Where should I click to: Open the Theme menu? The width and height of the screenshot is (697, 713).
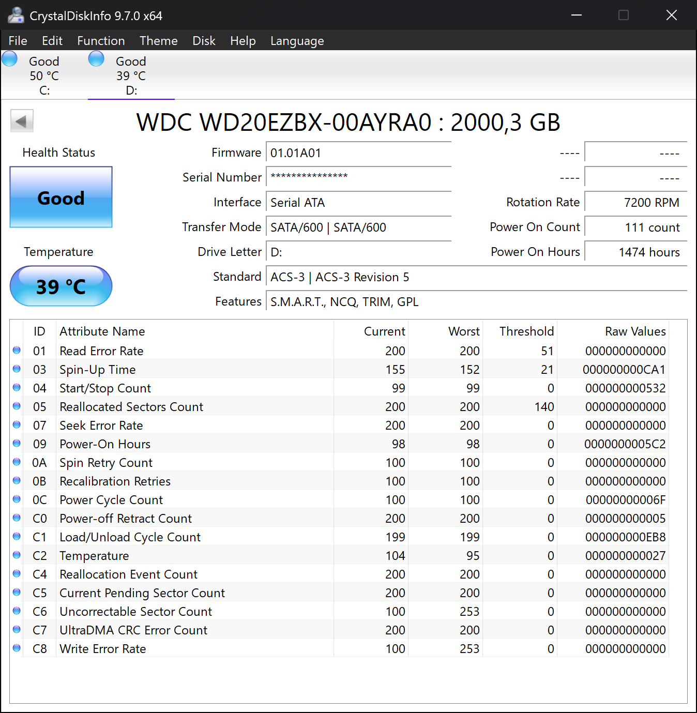coord(159,41)
